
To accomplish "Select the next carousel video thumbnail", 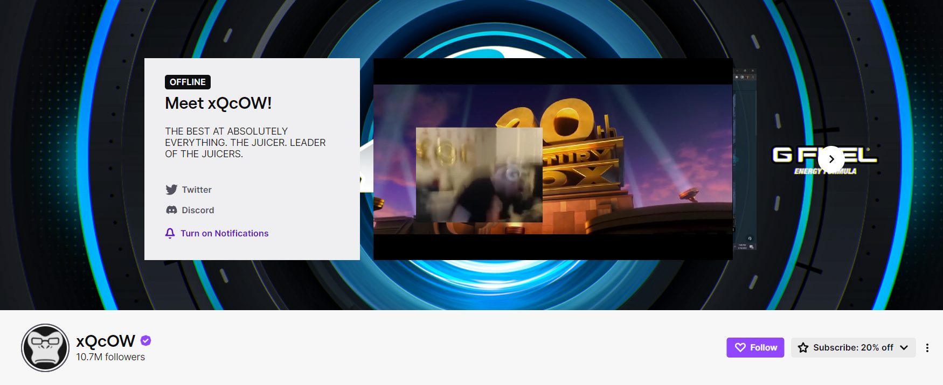I will coord(745,159).
